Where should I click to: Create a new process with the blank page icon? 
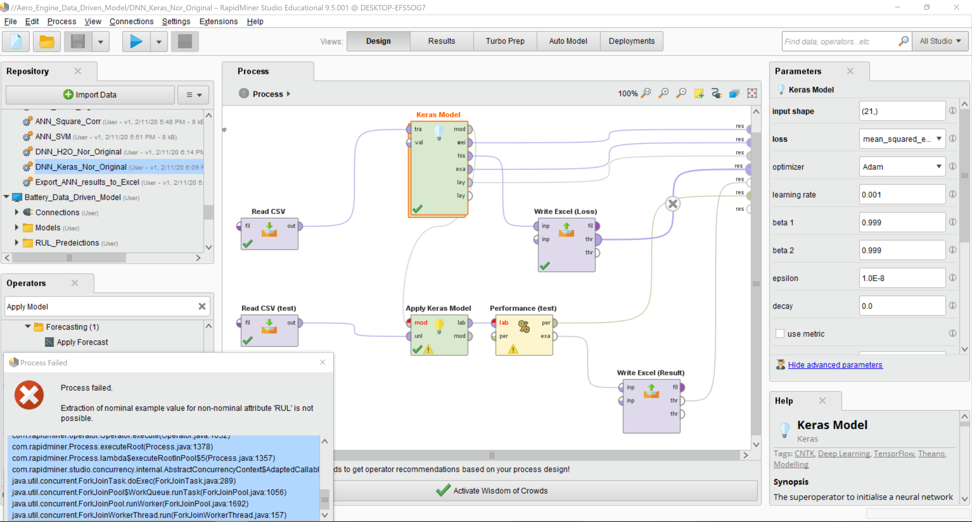pyautogui.click(x=16, y=42)
